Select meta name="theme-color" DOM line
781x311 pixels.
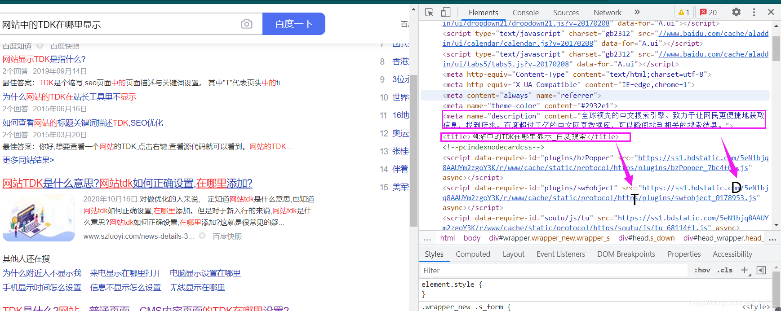point(530,106)
